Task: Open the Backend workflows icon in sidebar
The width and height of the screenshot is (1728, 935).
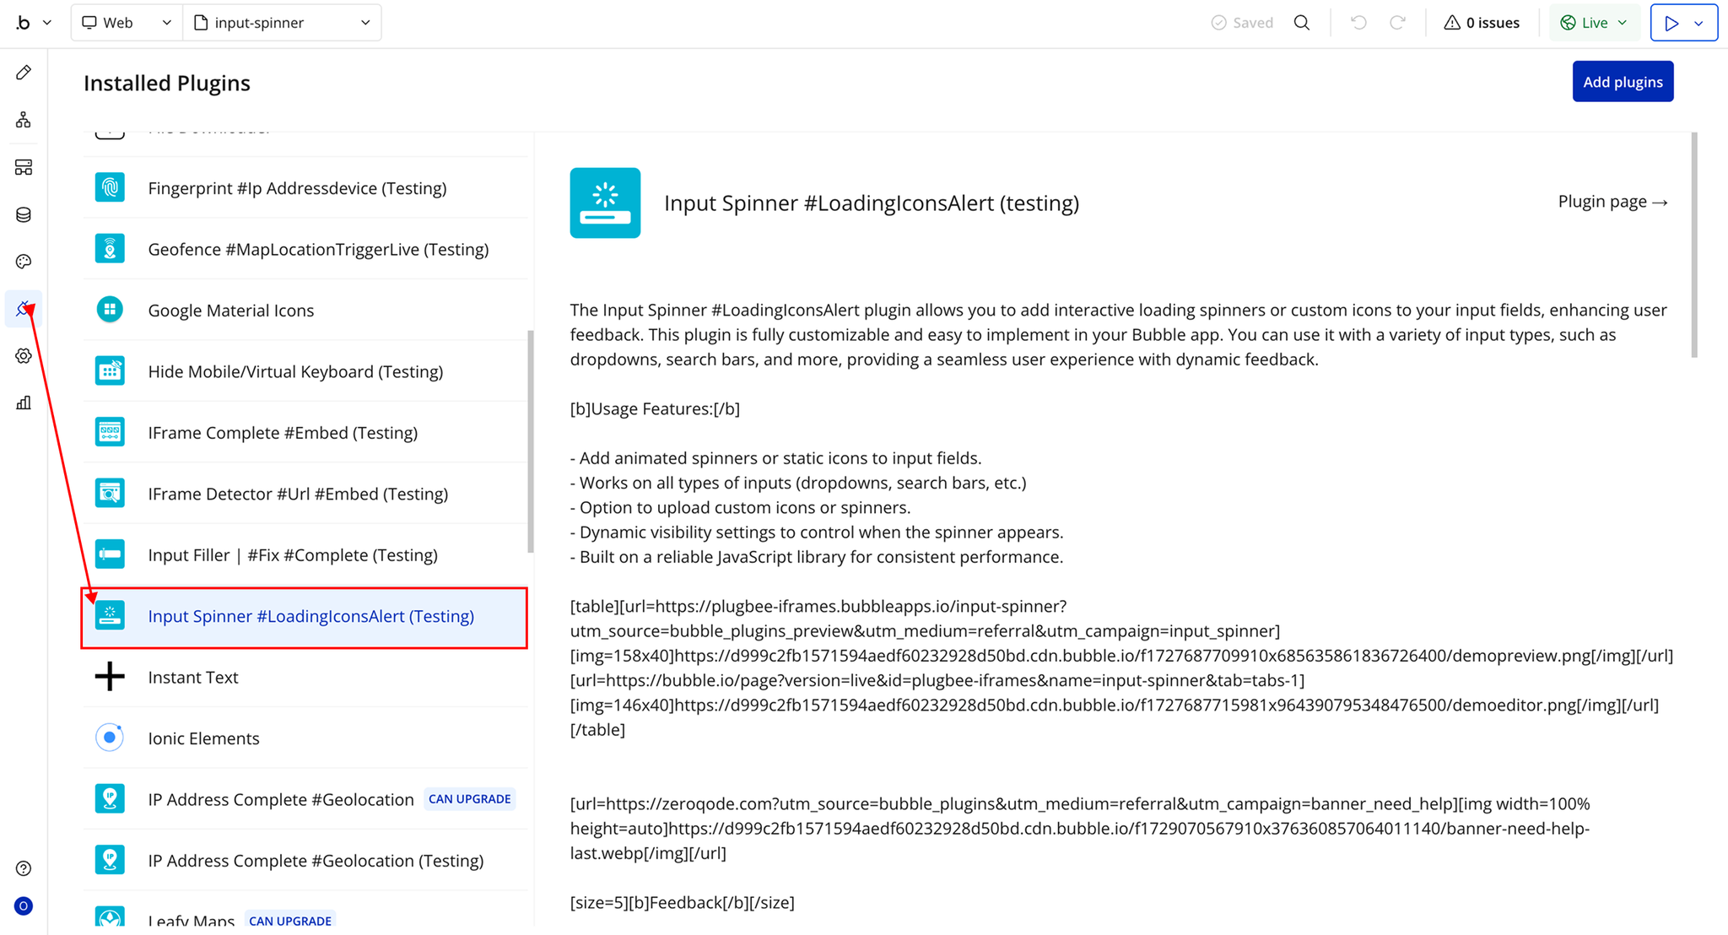Action: click(x=24, y=167)
